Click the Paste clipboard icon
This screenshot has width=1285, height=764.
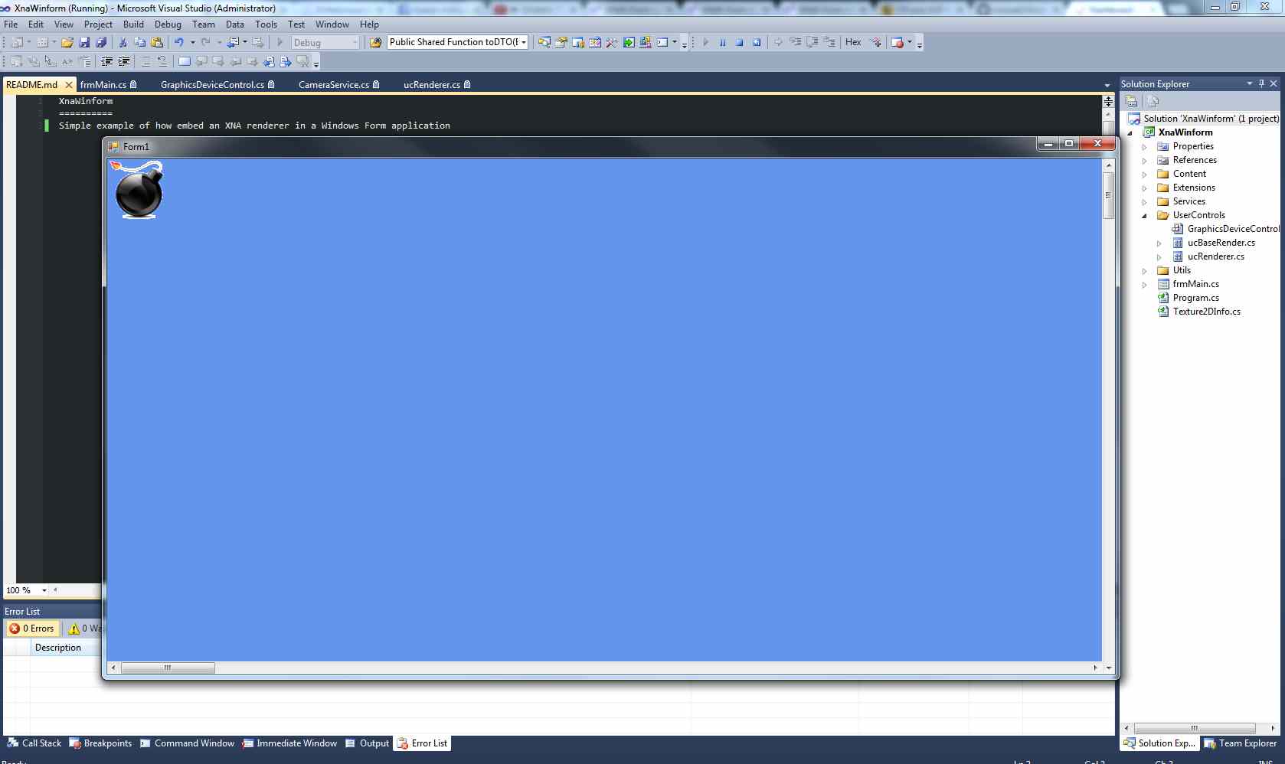click(x=157, y=43)
